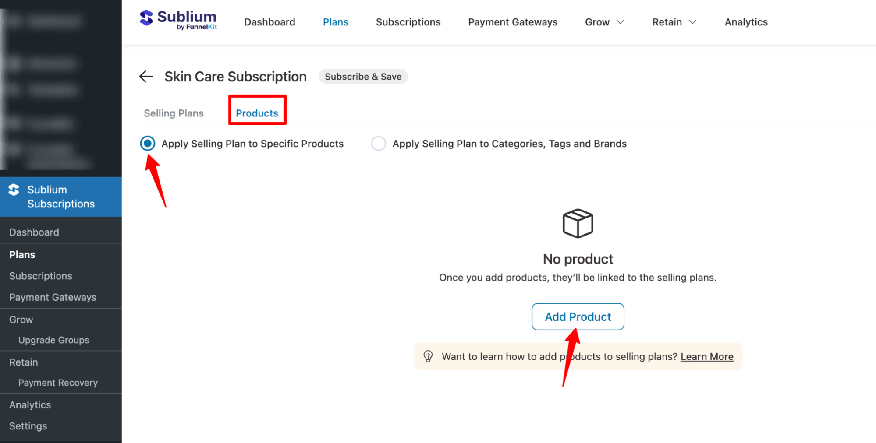The image size is (876, 443).
Task: Open Analytics from the top navigation
Action: [x=746, y=22]
